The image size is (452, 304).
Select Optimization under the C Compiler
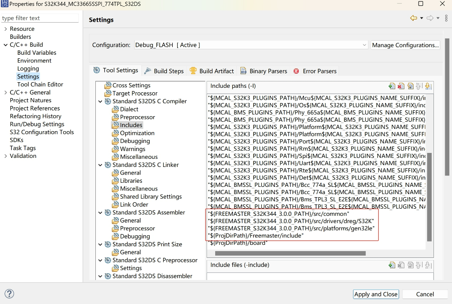pyautogui.click(x=137, y=133)
